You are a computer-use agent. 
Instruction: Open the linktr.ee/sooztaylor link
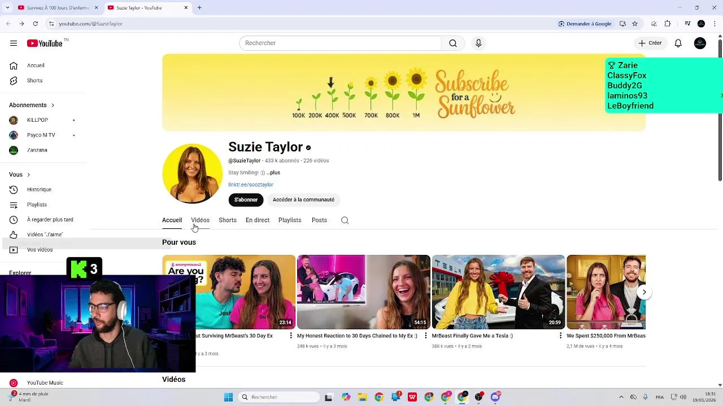(x=251, y=185)
